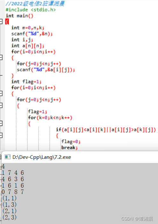Screen dimensions: 158x224
Task: Click the console row 1 6 1 6
Action: [x=13, y=185]
